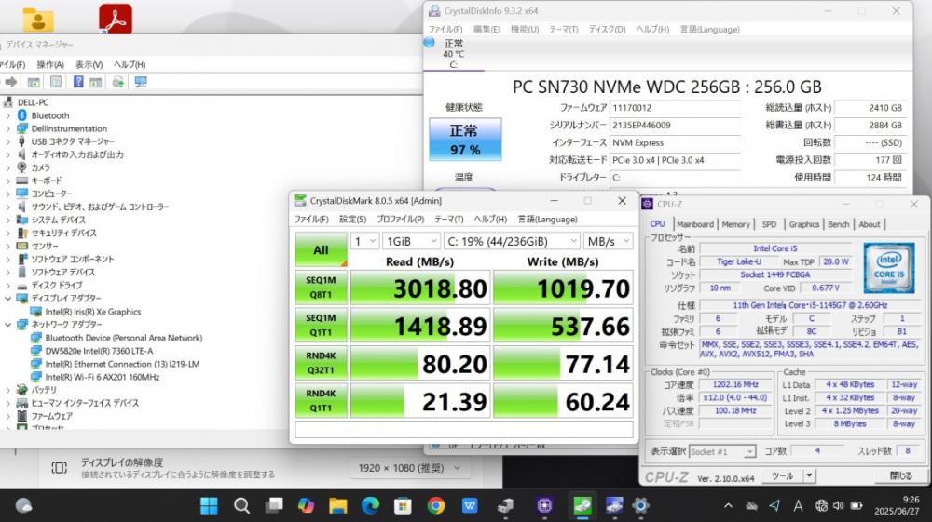
Task: Run the SEQ1M Q8T1 test
Action: pos(321,288)
